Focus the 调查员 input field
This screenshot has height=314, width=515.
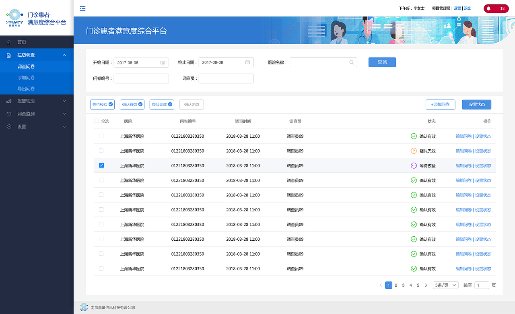[x=226, y=78]
